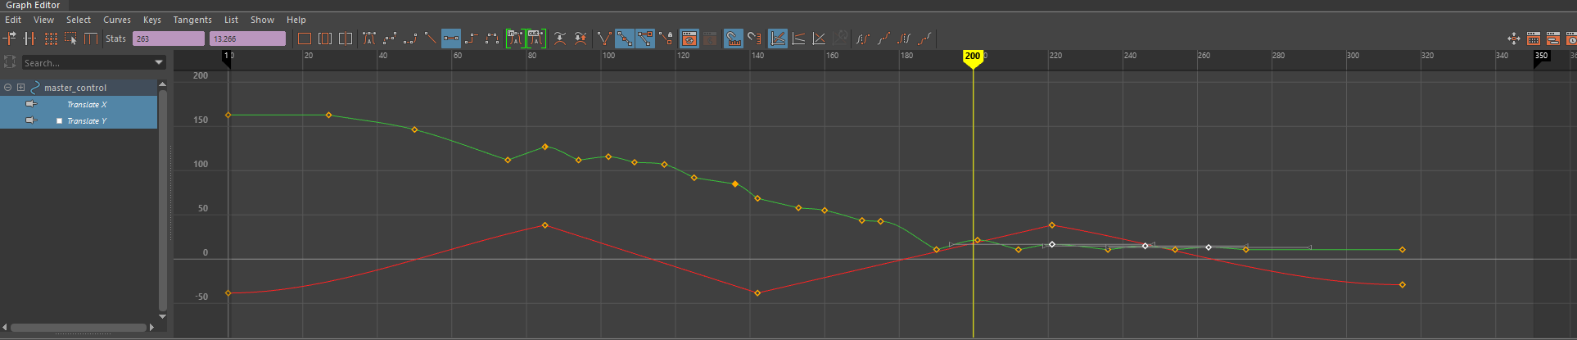Screen dimensions: 1577x340
Task: Click the Unify Tangents icon
Action: tap(625, 39)
